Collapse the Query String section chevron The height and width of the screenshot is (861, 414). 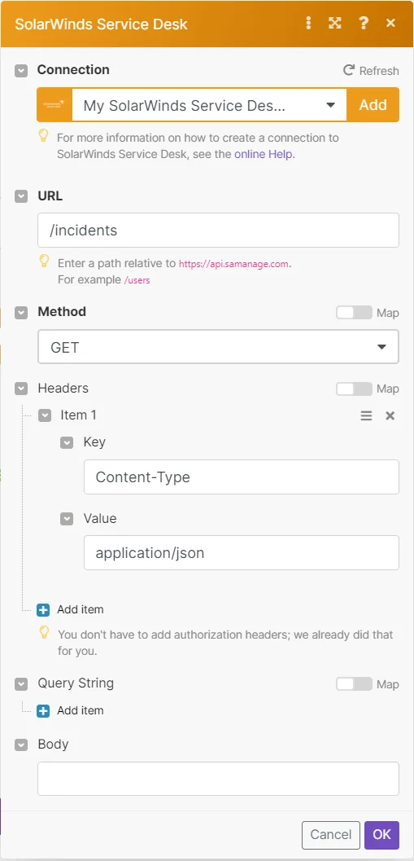click(x=21, y=684)
